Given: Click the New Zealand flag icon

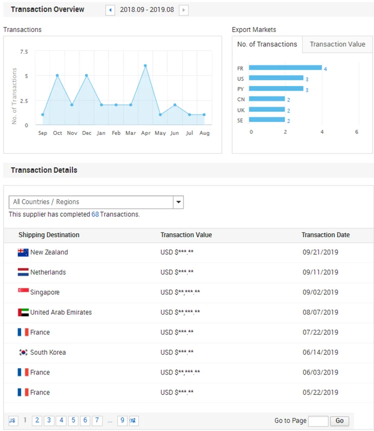Looking at the screenshot, I should pos(23,253).
